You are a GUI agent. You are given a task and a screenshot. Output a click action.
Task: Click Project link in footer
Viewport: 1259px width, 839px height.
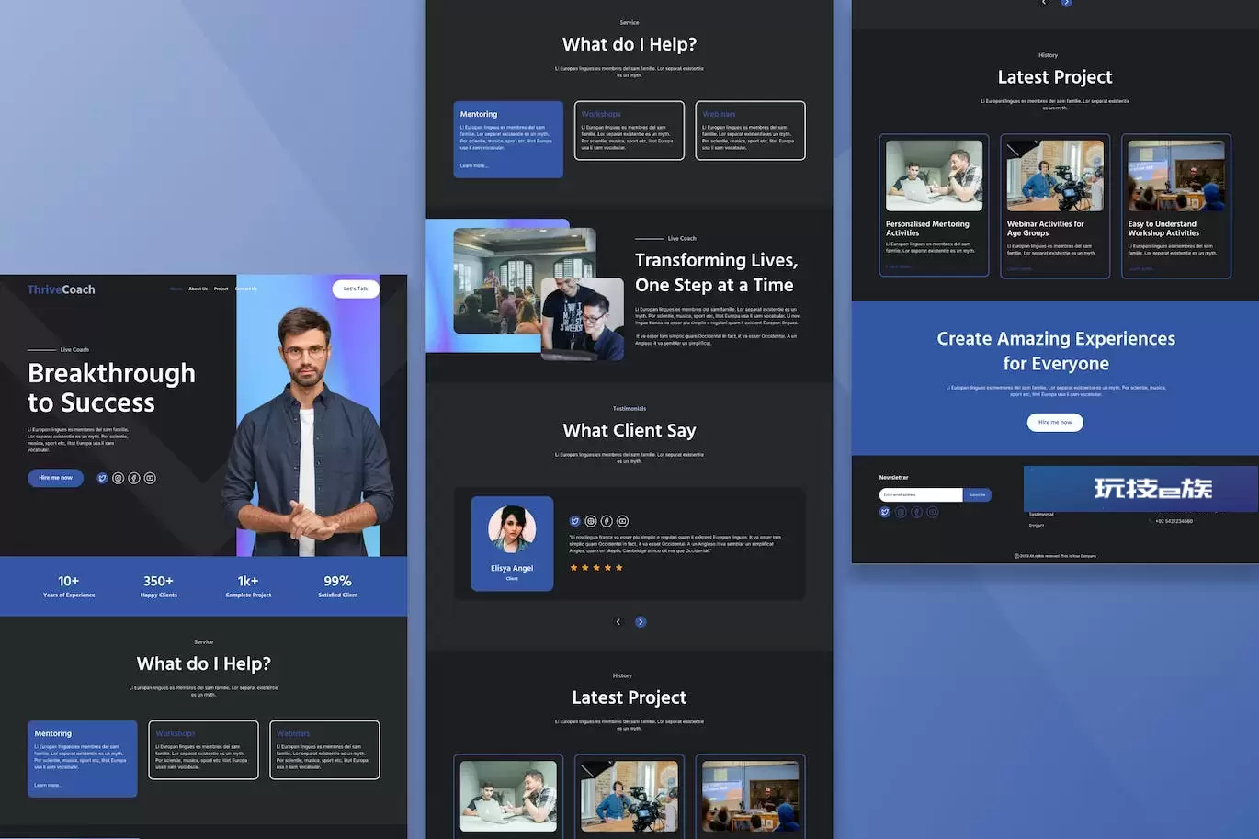pos(1037,526)
